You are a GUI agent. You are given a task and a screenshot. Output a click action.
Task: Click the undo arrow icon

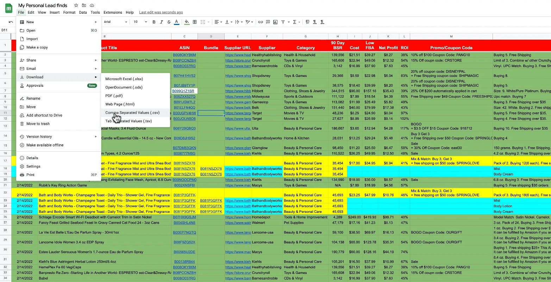coord(11,22)
